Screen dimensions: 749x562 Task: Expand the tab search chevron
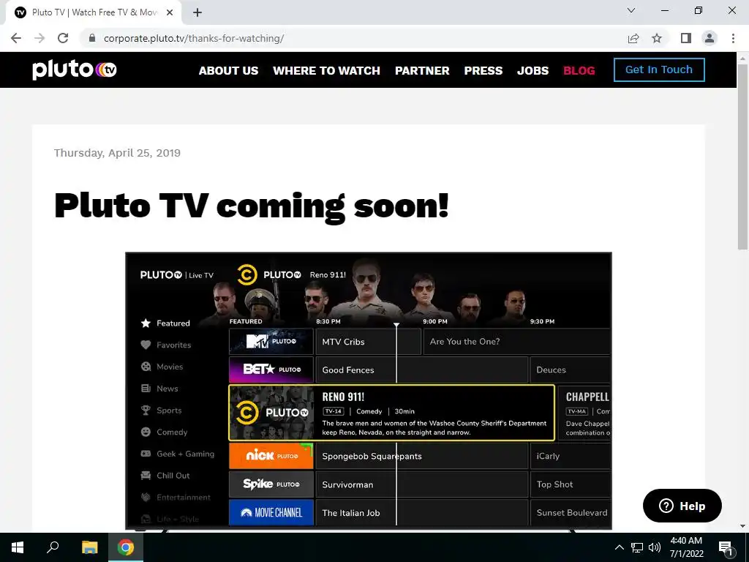pos(631,10)
